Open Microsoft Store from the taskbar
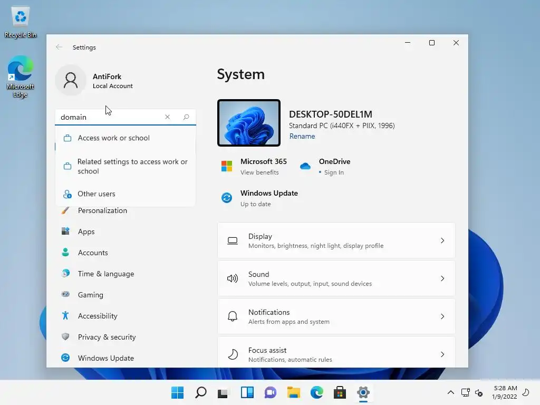The height and width of the screenshot is (405, 540). click(340, 392)
